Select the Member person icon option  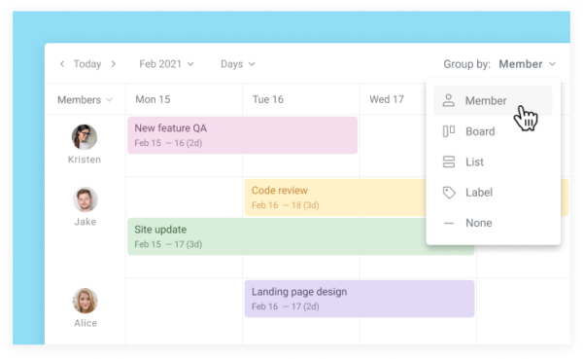point(448,100)
